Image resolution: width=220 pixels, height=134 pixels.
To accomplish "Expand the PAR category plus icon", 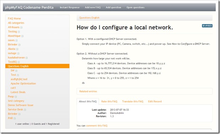I will point(15,118).
